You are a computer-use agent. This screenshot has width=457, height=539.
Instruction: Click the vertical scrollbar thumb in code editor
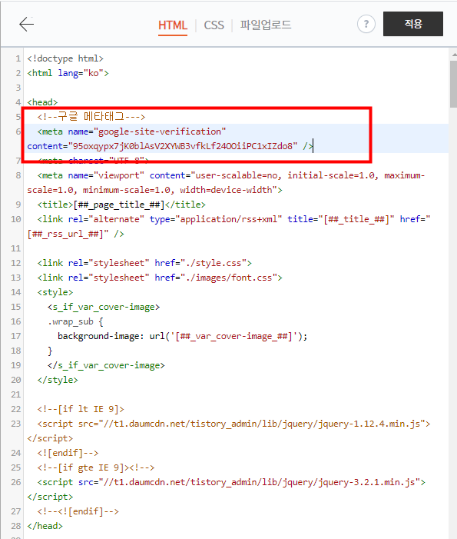454,84
